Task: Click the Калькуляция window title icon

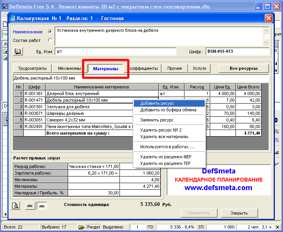Action: 12,18
